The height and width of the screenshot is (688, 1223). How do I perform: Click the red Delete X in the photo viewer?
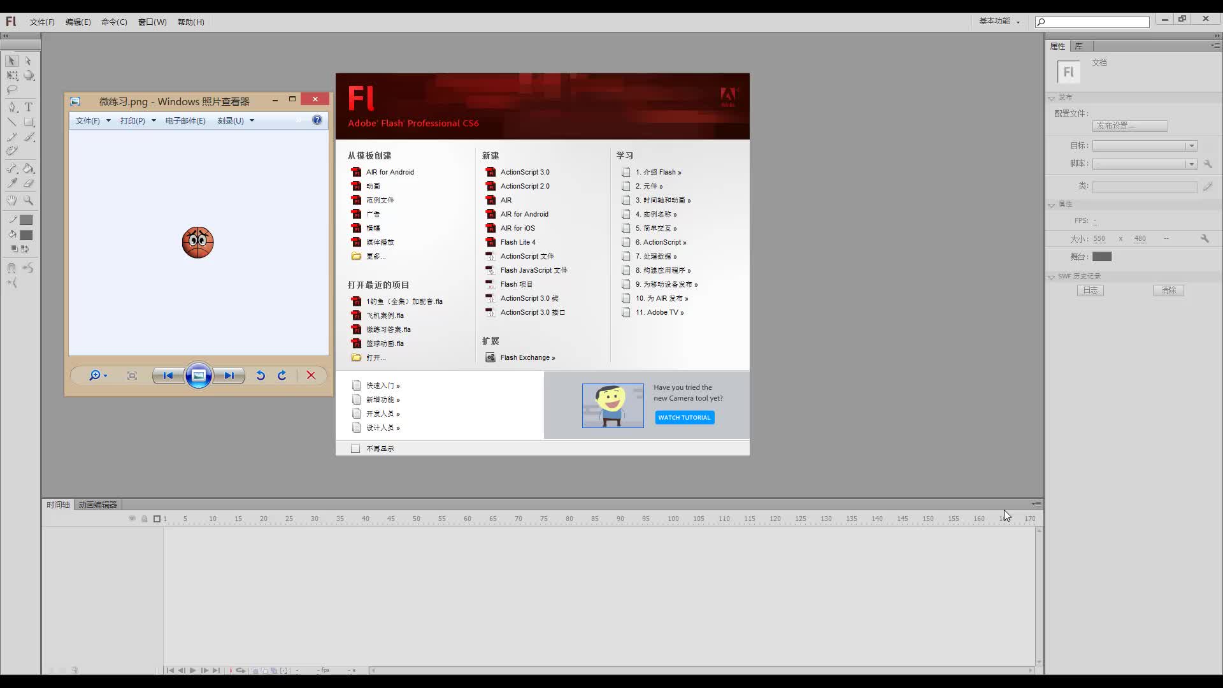[311, 376]
